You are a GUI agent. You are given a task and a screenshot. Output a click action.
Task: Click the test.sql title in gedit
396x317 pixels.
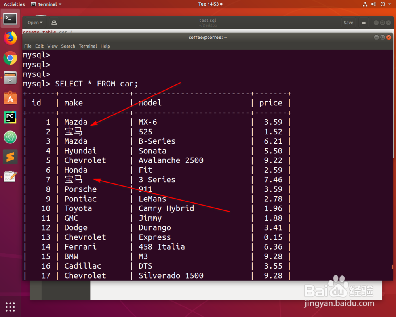point(208,21)
